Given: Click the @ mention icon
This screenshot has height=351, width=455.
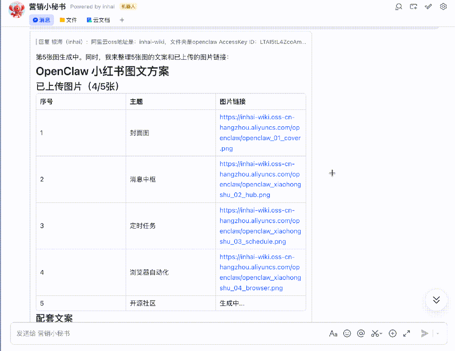Looking at the screenshot, I should (x=361, y=333).
